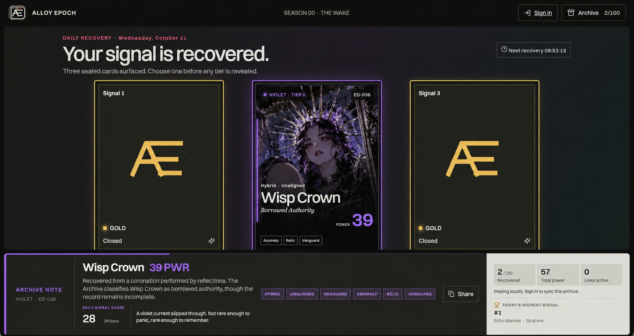Click the large AE emblem on Signal 3
The image size is (634, 336).
coord(473,159)
